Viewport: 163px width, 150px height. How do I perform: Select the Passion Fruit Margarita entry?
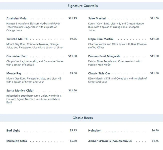pos(104,56)
